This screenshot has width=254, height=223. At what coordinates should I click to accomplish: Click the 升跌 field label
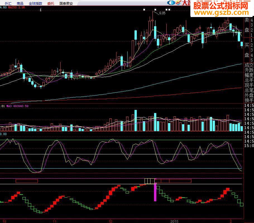click(x=249, y=70)
